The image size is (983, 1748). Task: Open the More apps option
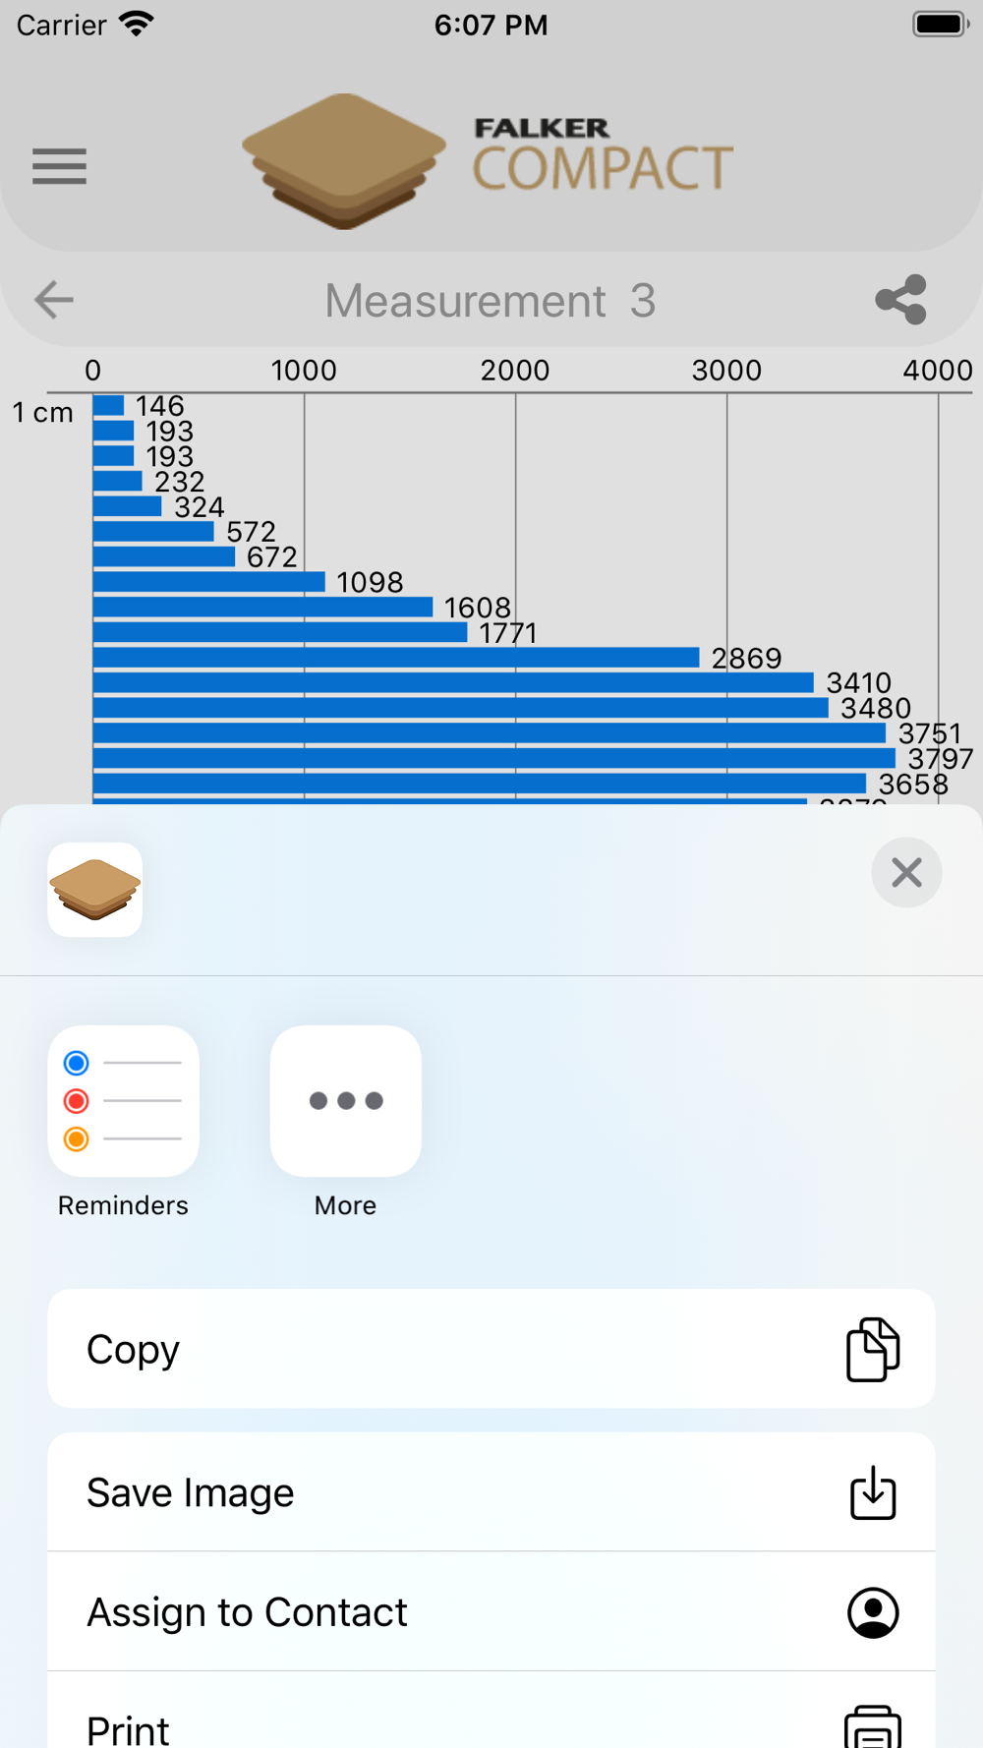346,1101
